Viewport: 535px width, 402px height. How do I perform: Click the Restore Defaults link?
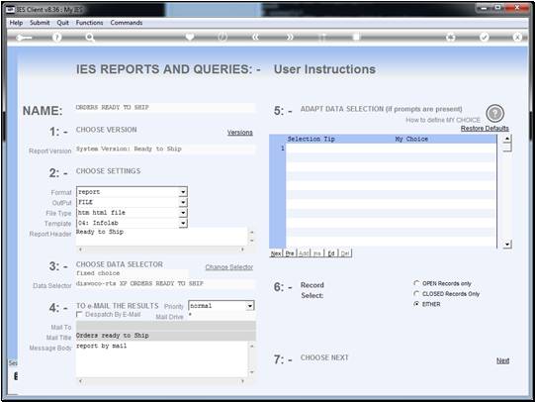click(x=485, y=128)
